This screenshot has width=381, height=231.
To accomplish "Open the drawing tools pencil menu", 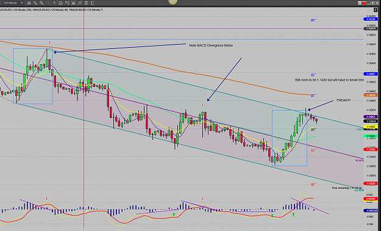I will (x=35, y=3).
